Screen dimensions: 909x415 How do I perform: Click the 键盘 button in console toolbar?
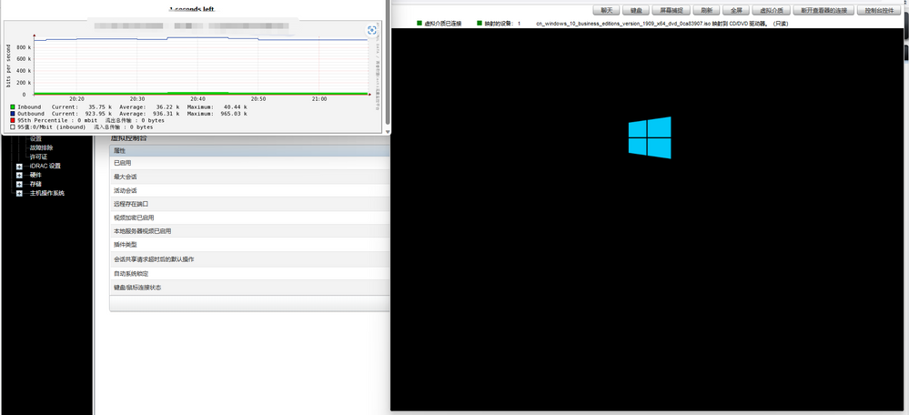pos(636,10)
